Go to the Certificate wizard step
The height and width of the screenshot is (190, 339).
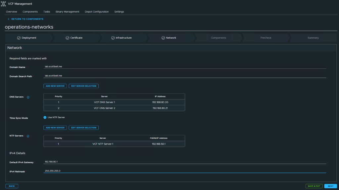coord(76,38)
